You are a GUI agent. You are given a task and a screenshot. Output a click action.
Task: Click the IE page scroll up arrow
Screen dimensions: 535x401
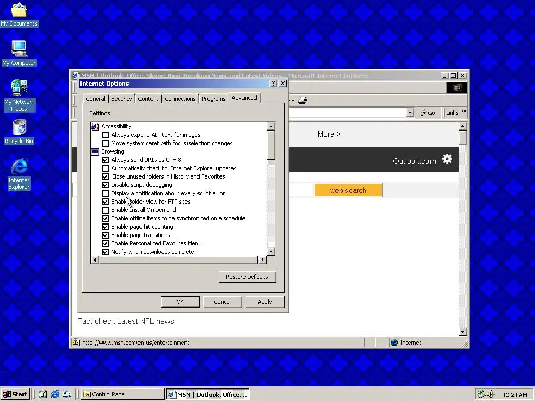tap(463, 127)
